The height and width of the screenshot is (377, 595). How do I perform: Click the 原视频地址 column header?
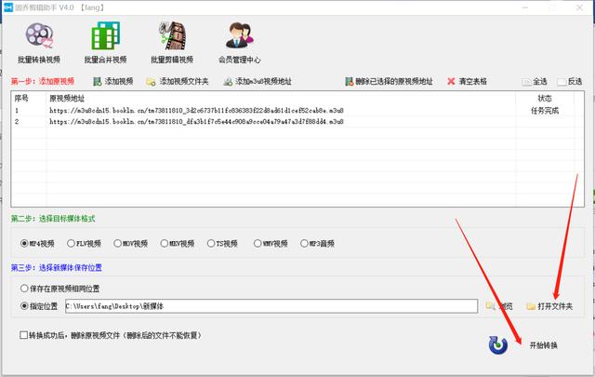67,99
